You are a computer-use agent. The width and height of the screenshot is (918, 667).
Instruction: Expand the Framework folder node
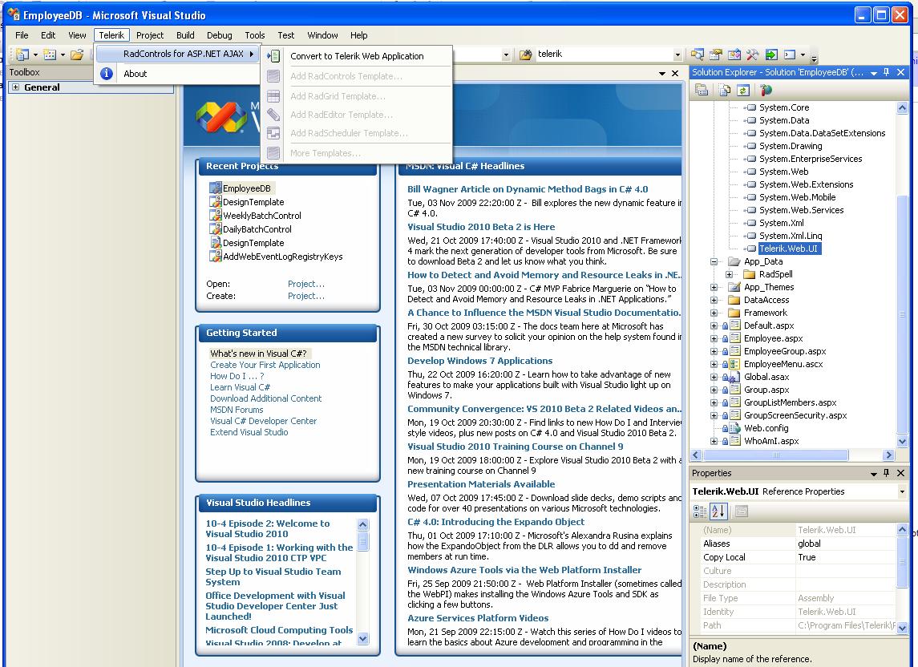point(714,313)
